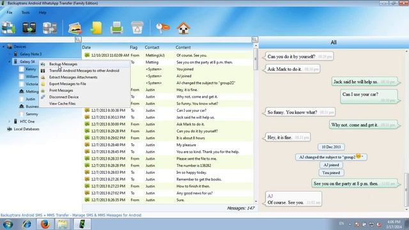Image resolution: width=409 pixels, height=230 pixels.
Task: Click the search icon above device tree
Action: (x=78, y=40)
